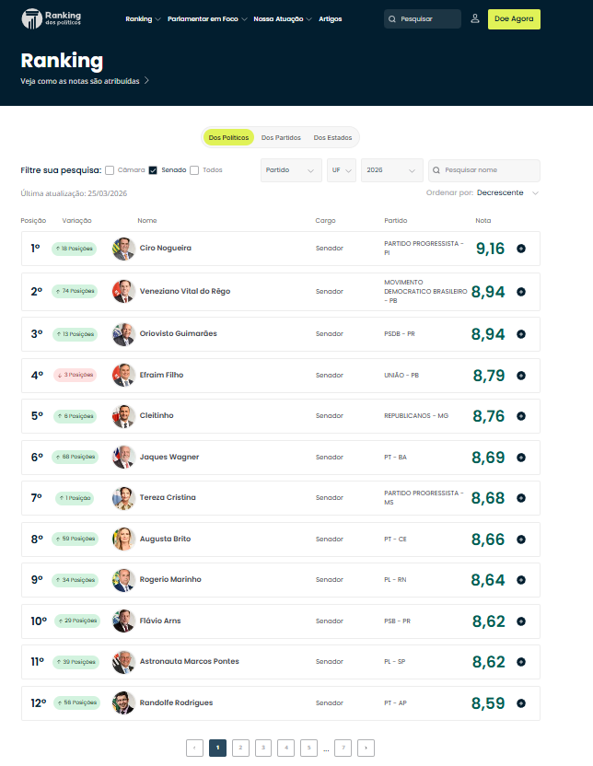Viewport: 593px width, 766px height.
Task: Expand details plus icon for Efraim Filho
Action: (521, 375)
